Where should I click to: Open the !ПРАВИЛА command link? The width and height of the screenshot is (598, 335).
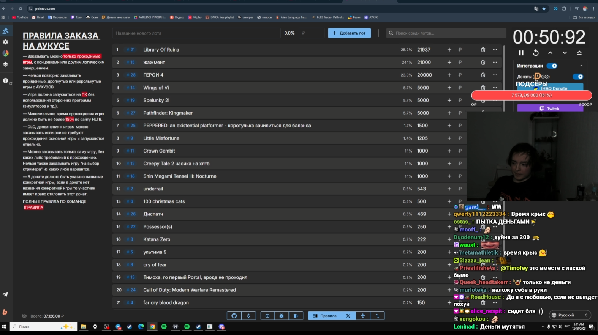(33, 208)
